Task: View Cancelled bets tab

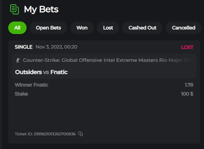Action: tap(184, 28)
